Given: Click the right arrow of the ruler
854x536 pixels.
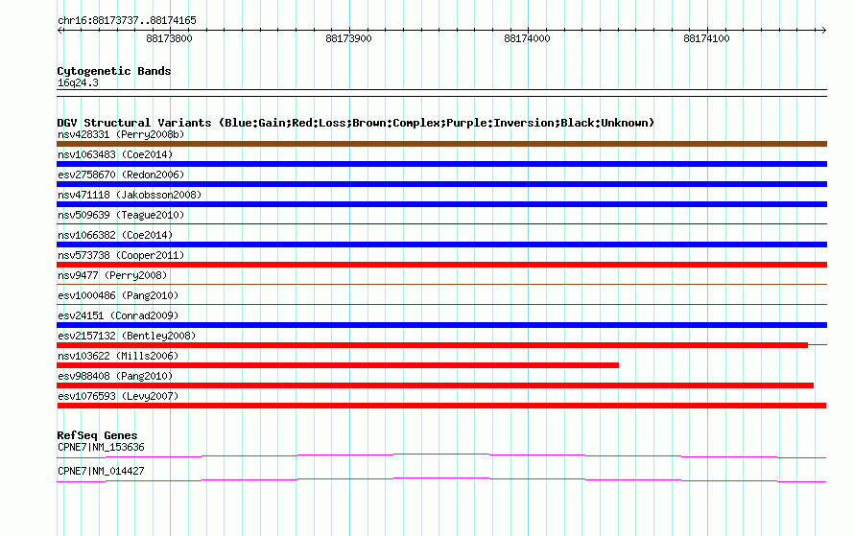Looking at the screenshot, I should [823, 31].
